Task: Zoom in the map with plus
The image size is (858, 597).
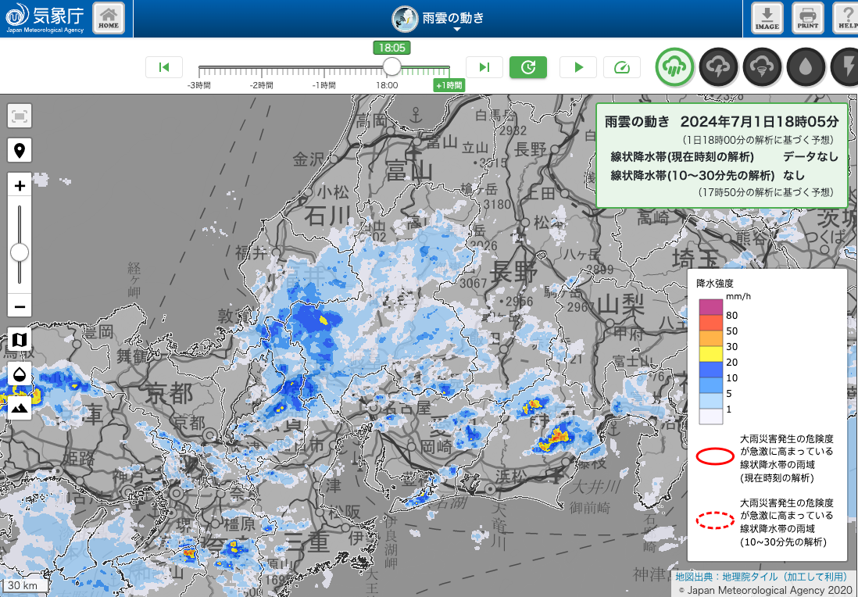Action: coord(20,185)
